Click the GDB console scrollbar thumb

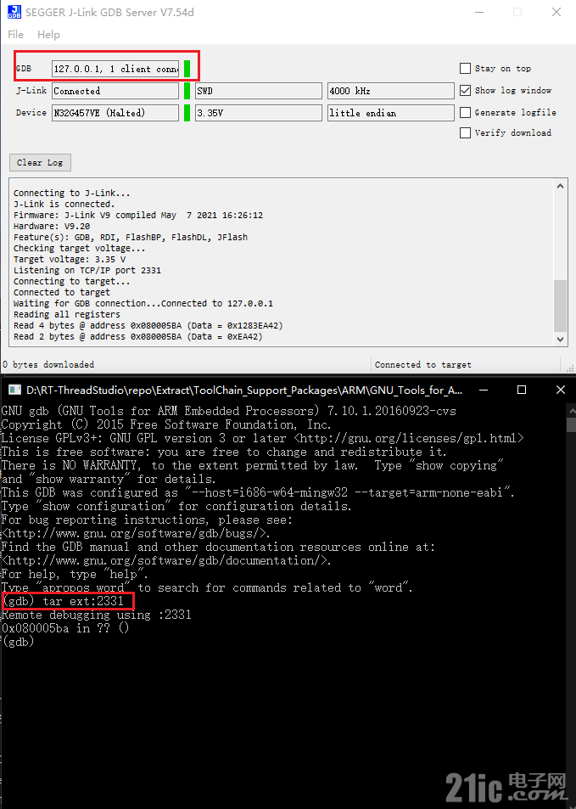point(571,424)
